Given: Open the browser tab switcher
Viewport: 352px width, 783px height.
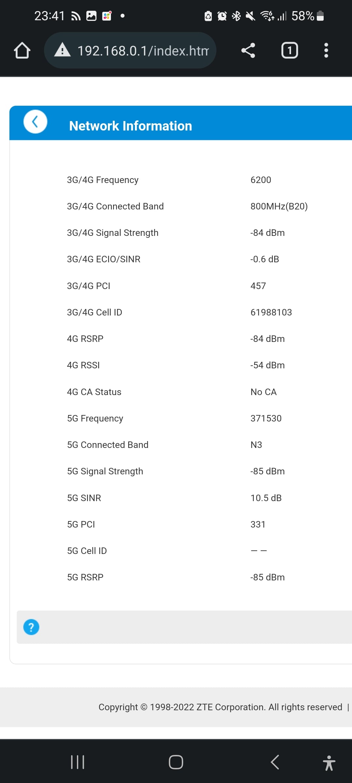Looking at the screenshot, I should pyautogui.click(x=289, y=51).
